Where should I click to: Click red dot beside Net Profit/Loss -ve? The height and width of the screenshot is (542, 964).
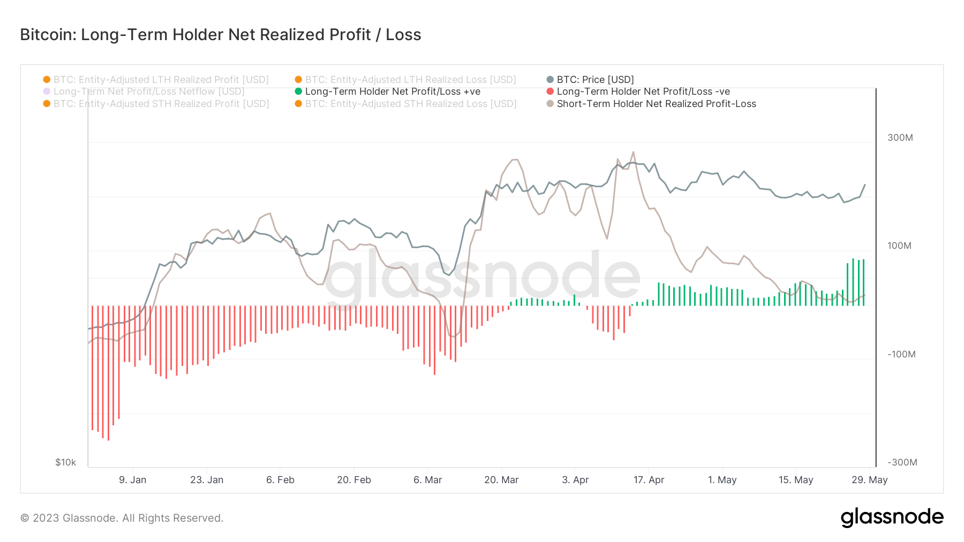pyautogui.click(x=550, y=91)
